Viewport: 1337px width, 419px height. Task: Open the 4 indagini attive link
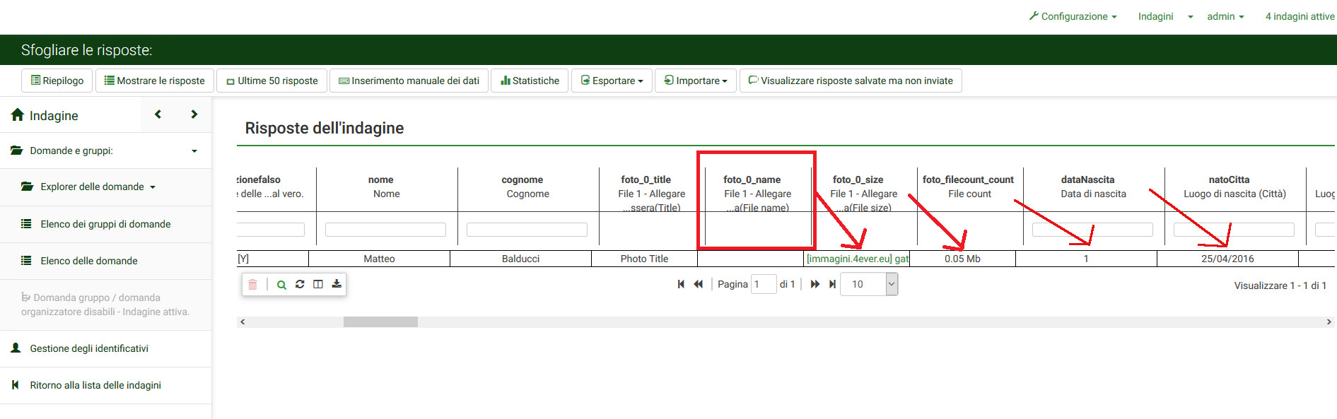point(1300,16)
